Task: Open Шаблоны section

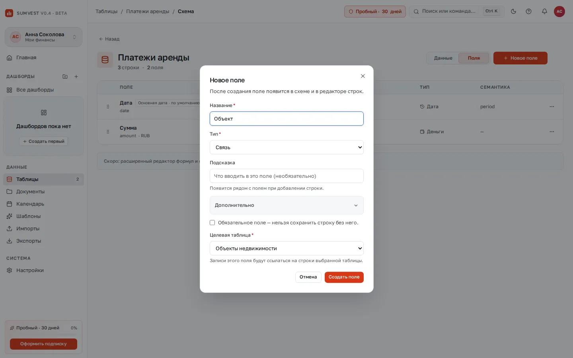Action: click(43, 216)
